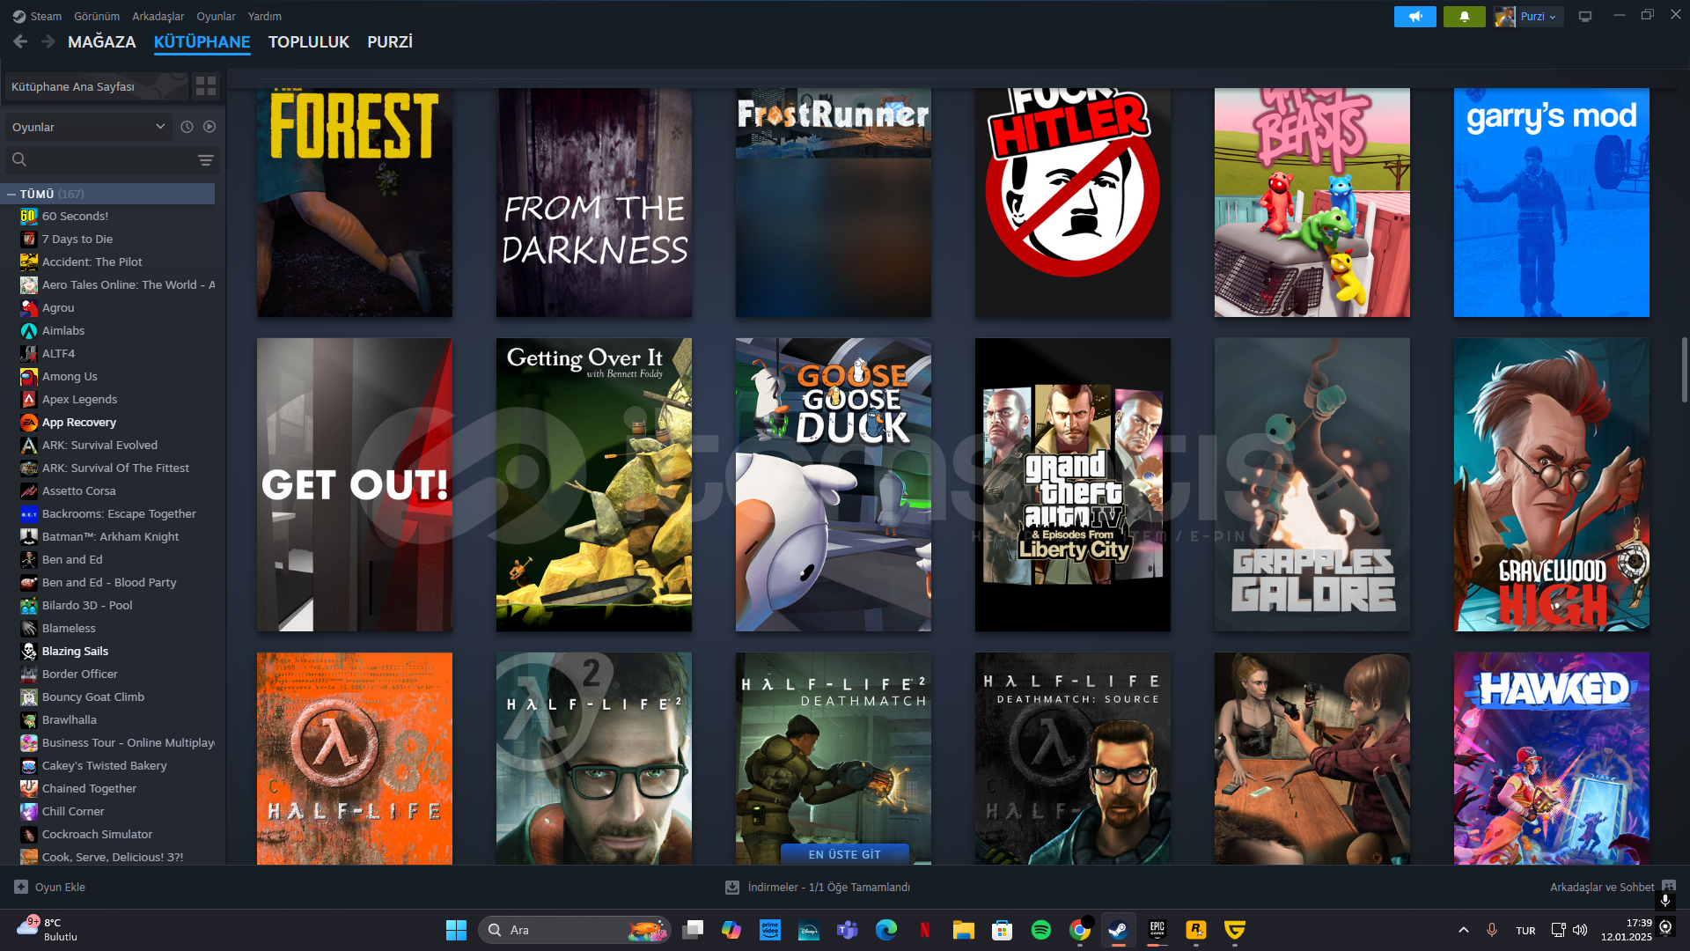
Task: Open the Oyunlar filter dropdown
Action: [88, 127]
